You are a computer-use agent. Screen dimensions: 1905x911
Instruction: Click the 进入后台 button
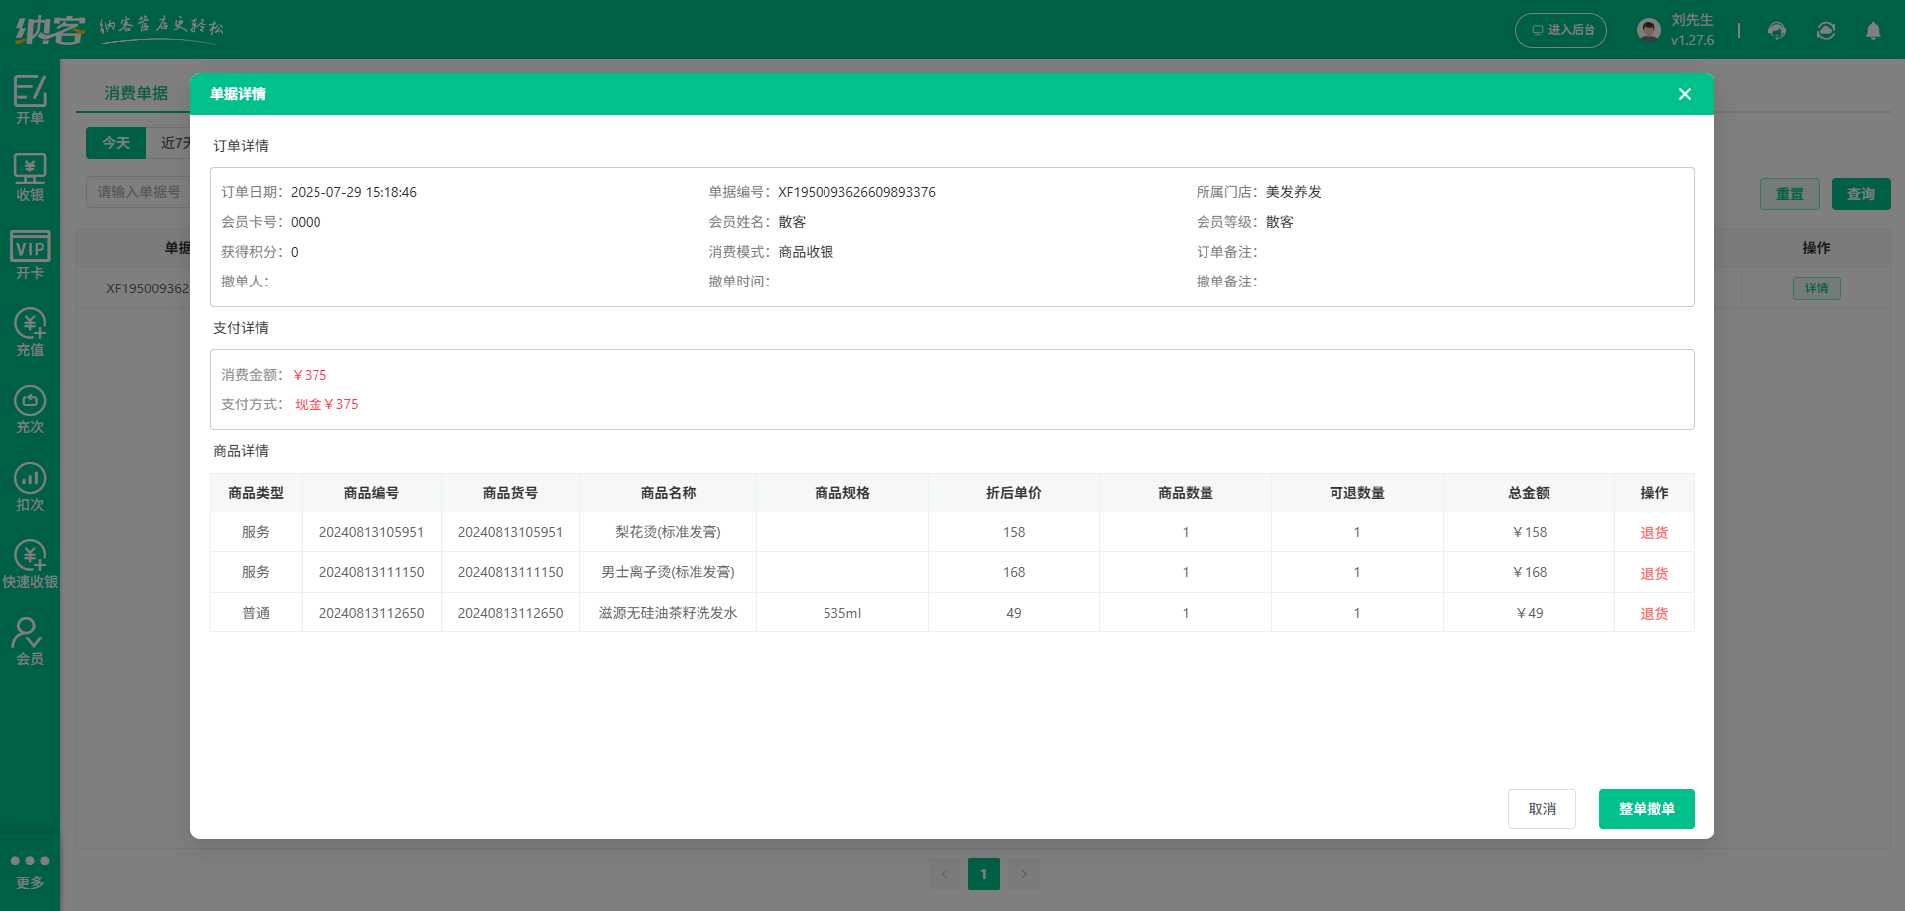[x=1561, y=30]
